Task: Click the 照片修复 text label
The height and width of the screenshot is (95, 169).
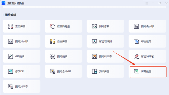Action: coord(104,26)
